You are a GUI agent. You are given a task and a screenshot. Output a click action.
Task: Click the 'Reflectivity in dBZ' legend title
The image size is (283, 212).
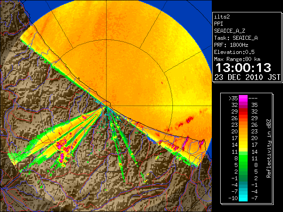coord(269,148)
